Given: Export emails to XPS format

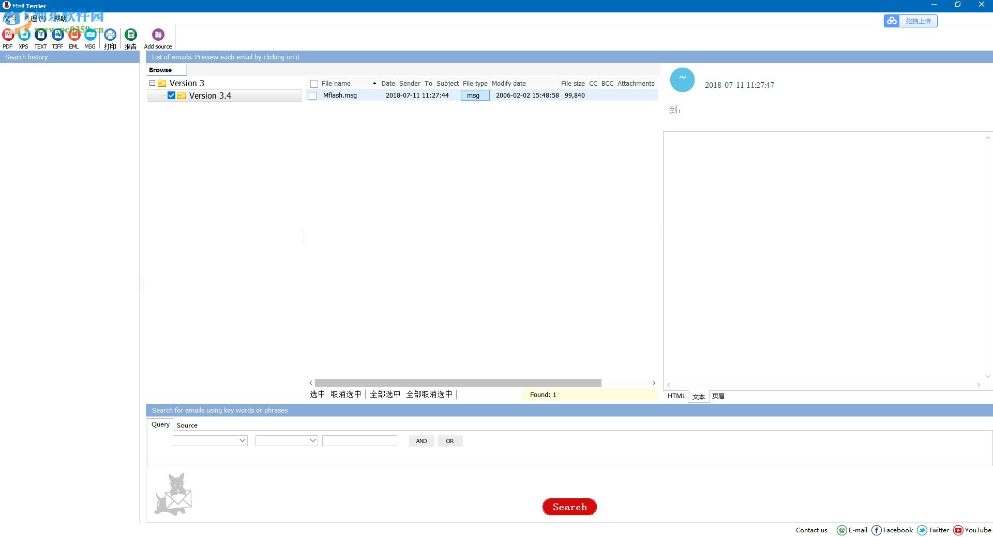Looking at the screenshot, I should tap(24, 38).
